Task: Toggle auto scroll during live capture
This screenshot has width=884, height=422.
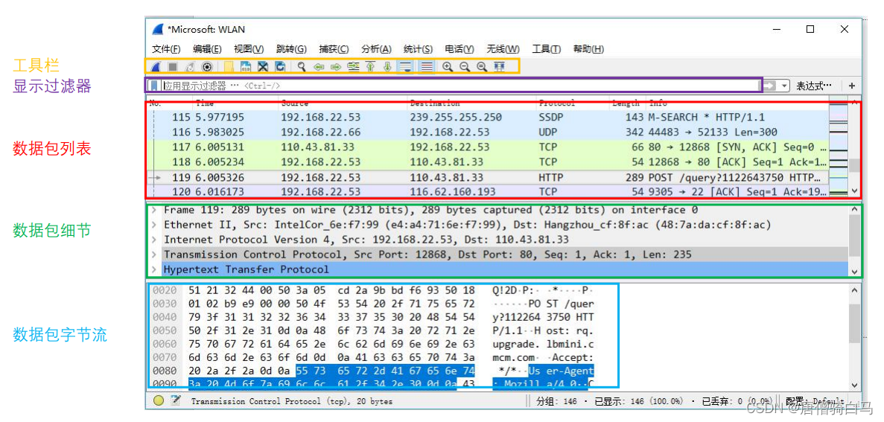Action: 405,66
